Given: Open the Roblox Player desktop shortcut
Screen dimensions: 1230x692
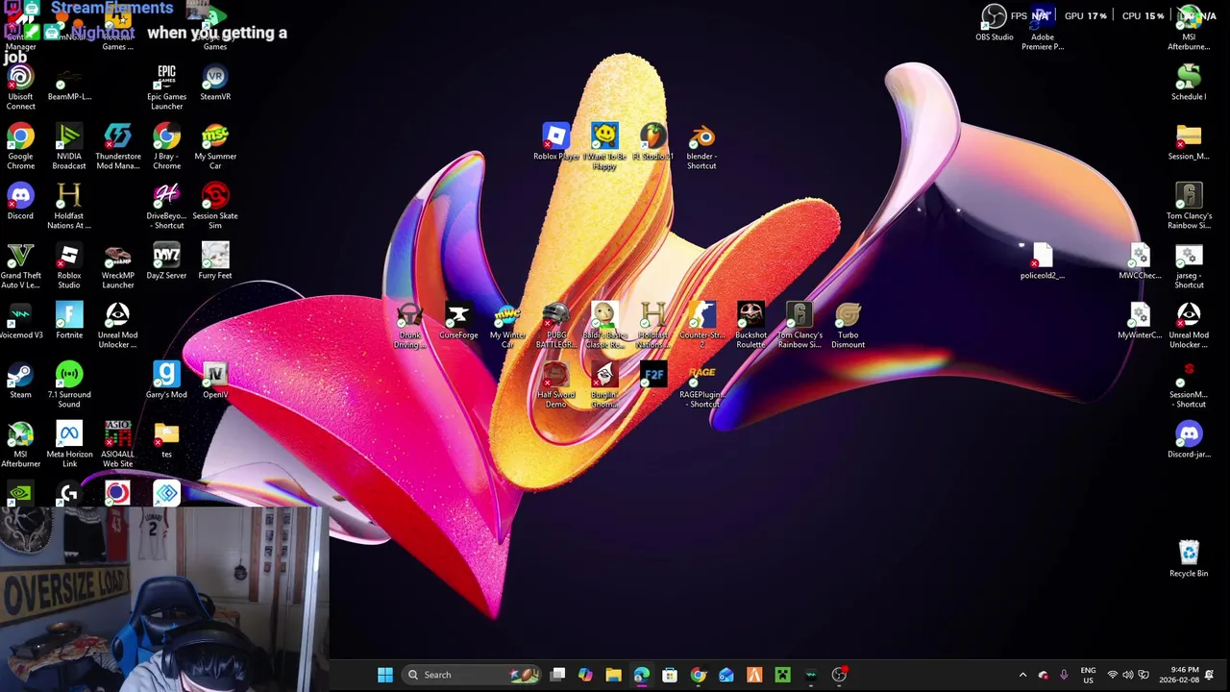Looking at the screenshot, I should (x=556, y=142).
